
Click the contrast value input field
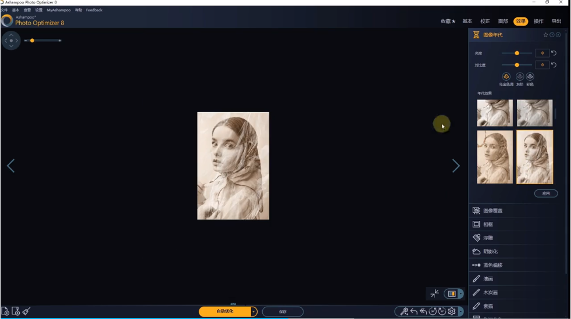pos(542,64)
